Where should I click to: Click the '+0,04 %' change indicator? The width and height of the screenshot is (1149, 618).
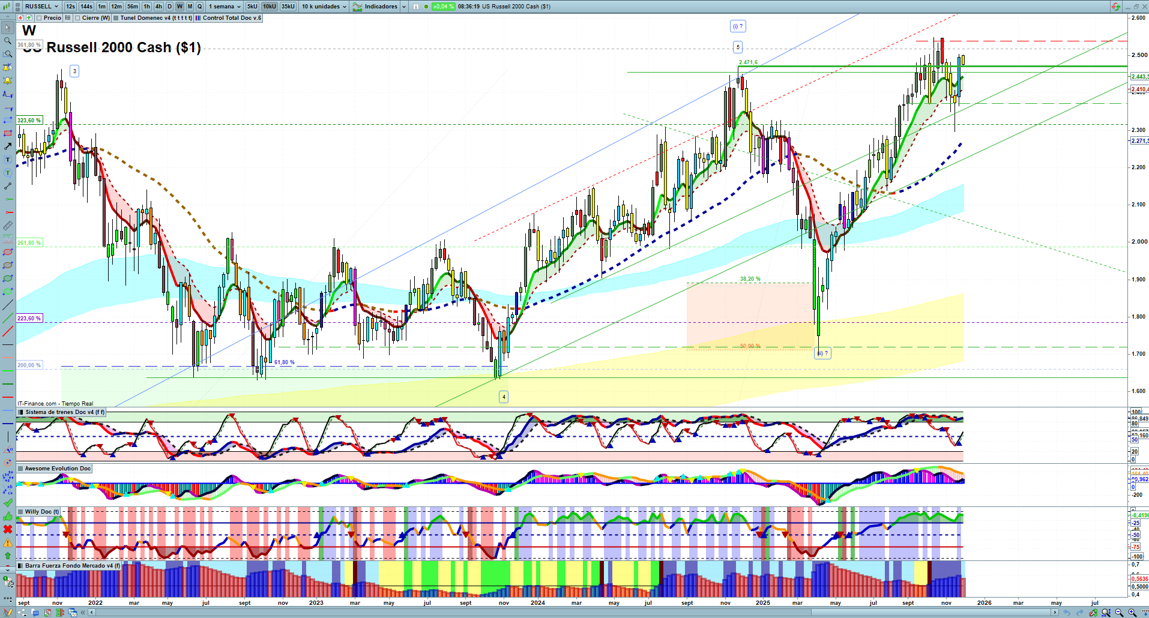pos(444,7)
